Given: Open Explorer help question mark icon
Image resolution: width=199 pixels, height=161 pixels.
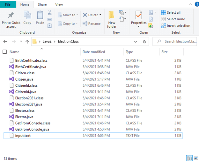Looking at the screenshot, I should 197,4.
